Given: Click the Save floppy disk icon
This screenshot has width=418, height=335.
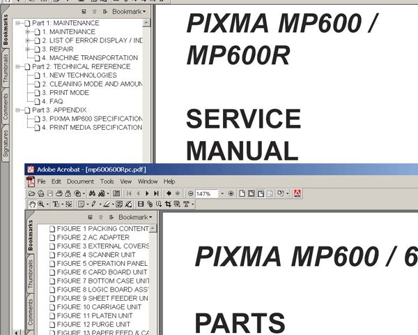Looking at the screenshot, I should pyautogui.click(x=50, y=193).
